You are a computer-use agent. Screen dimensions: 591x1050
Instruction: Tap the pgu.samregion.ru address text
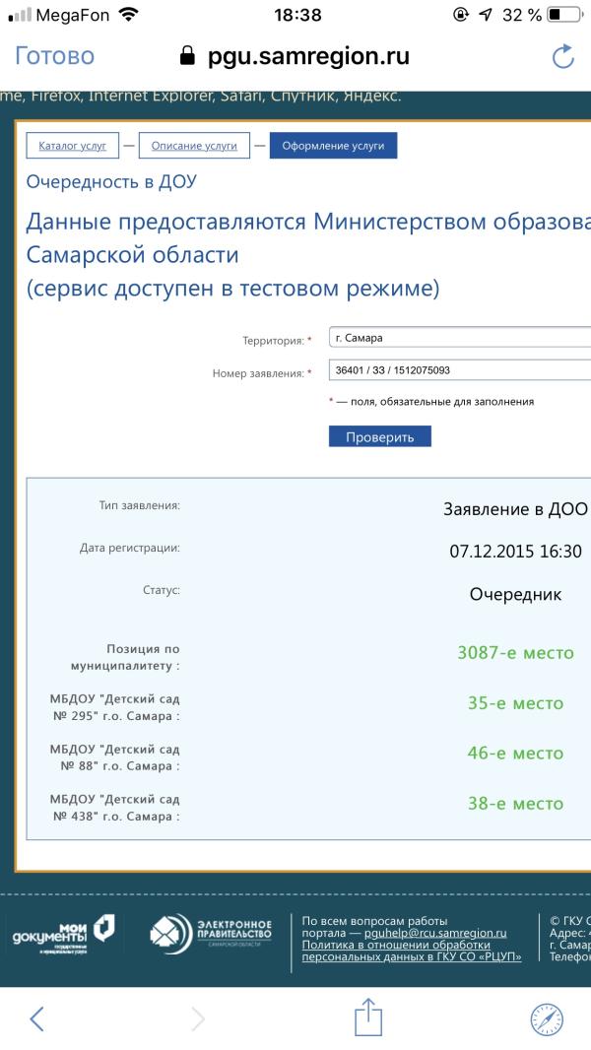click(x=308, y=57)
